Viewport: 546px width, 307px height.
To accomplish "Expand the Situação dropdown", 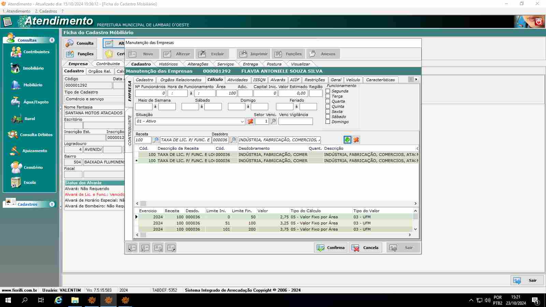I will (242, 121).
